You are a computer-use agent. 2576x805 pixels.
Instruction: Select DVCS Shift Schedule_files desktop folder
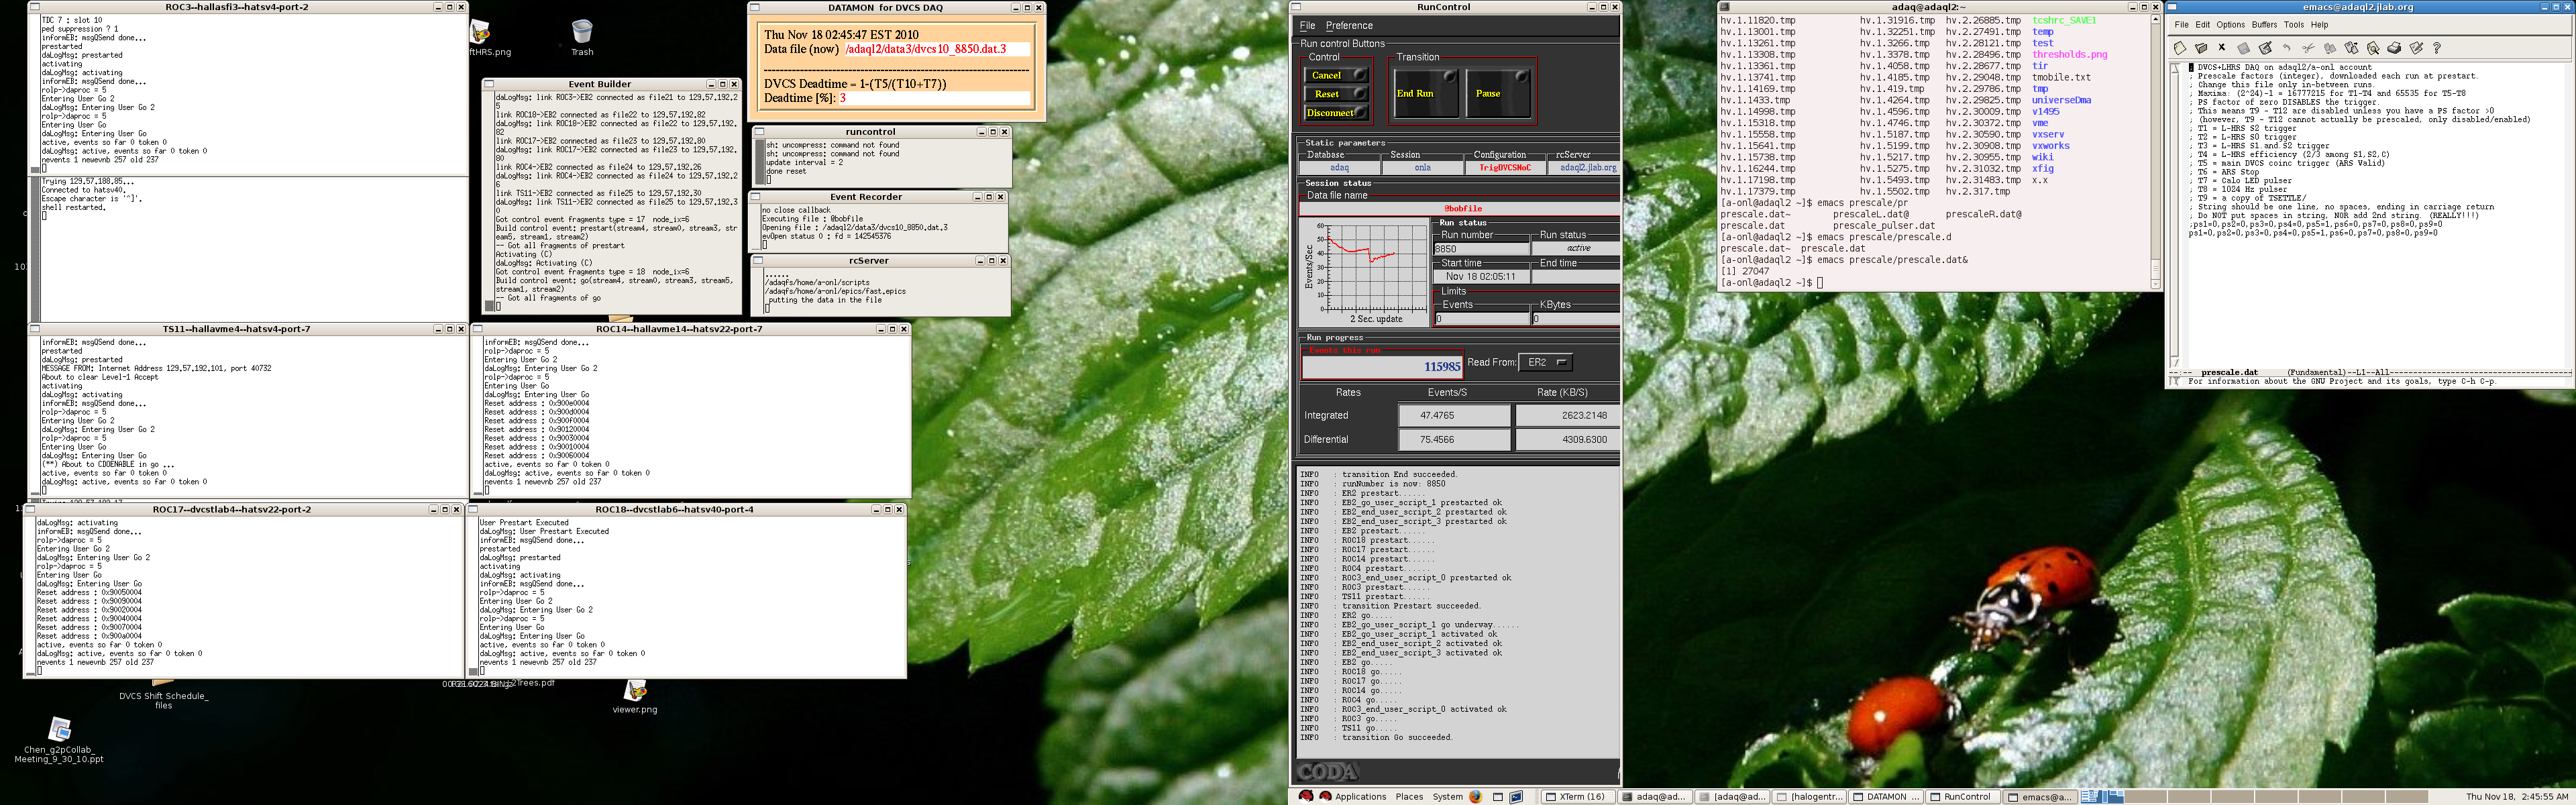coord(163,700)
